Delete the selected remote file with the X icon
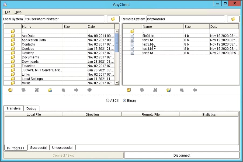 [155, 90]
